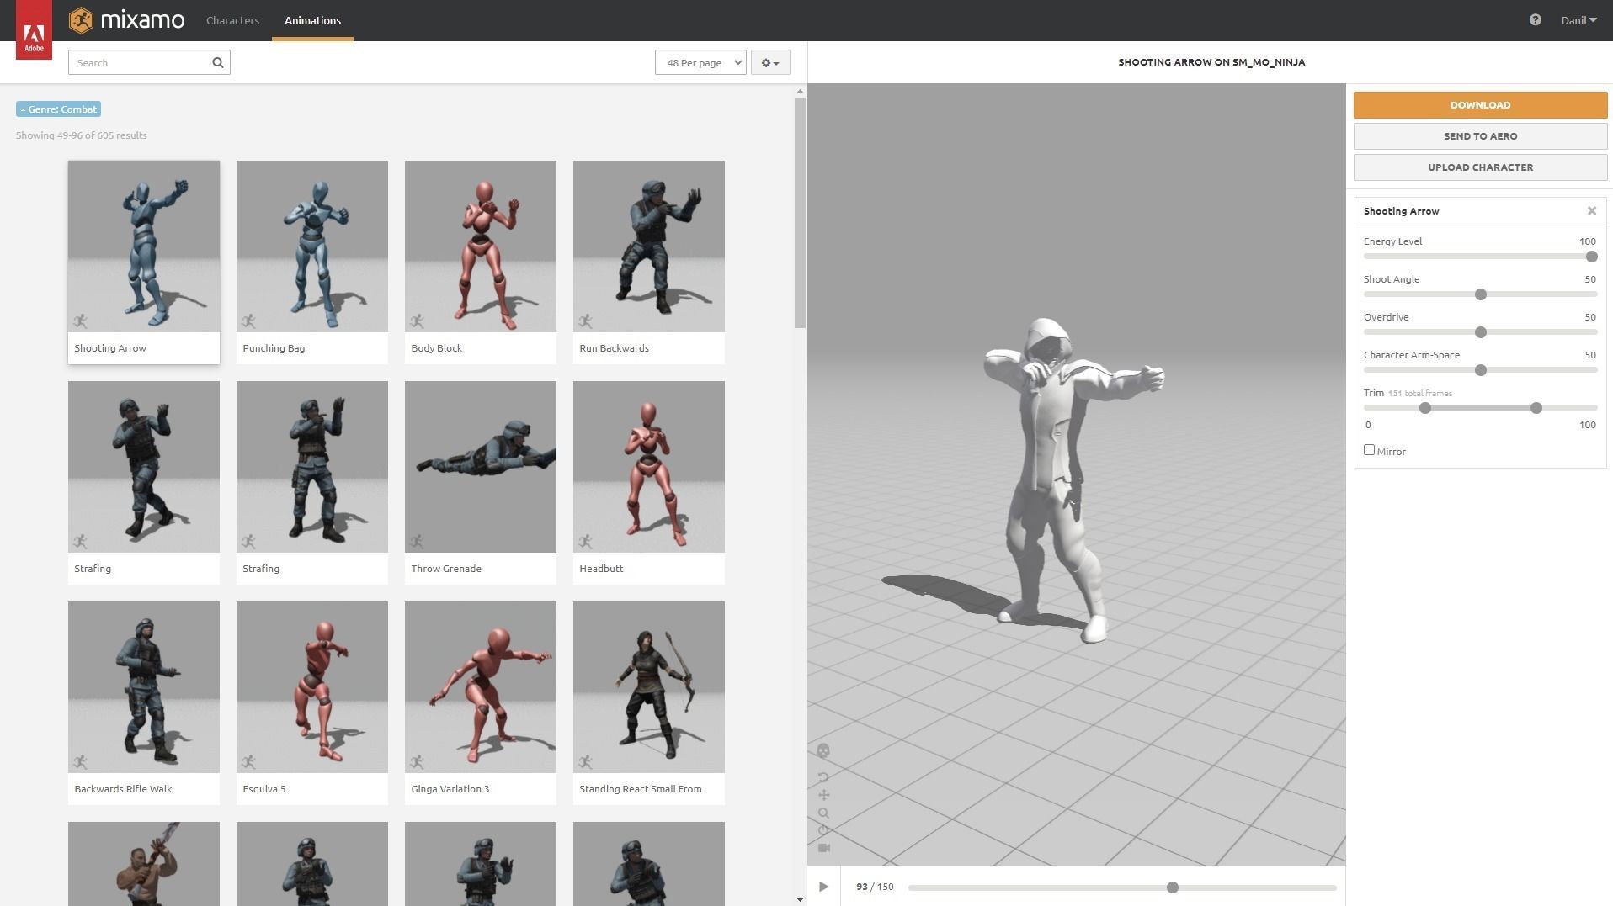The width and height of the screenshot is (1613, 906).
Task: Click the animation icon on Headbutt thumbnail
Action: click(586, 541)
